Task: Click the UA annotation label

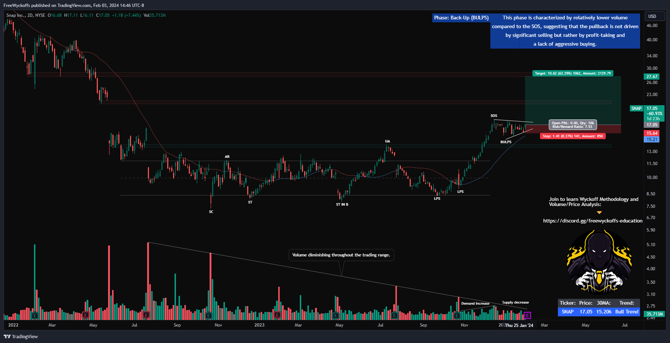Action: click(387, 141)
